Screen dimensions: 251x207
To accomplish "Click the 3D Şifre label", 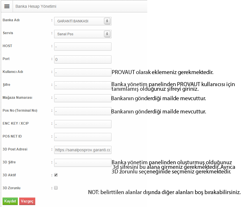I will 9,162.
